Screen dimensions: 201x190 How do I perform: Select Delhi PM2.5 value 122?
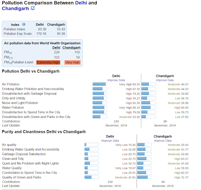click(x=57, y=57)
